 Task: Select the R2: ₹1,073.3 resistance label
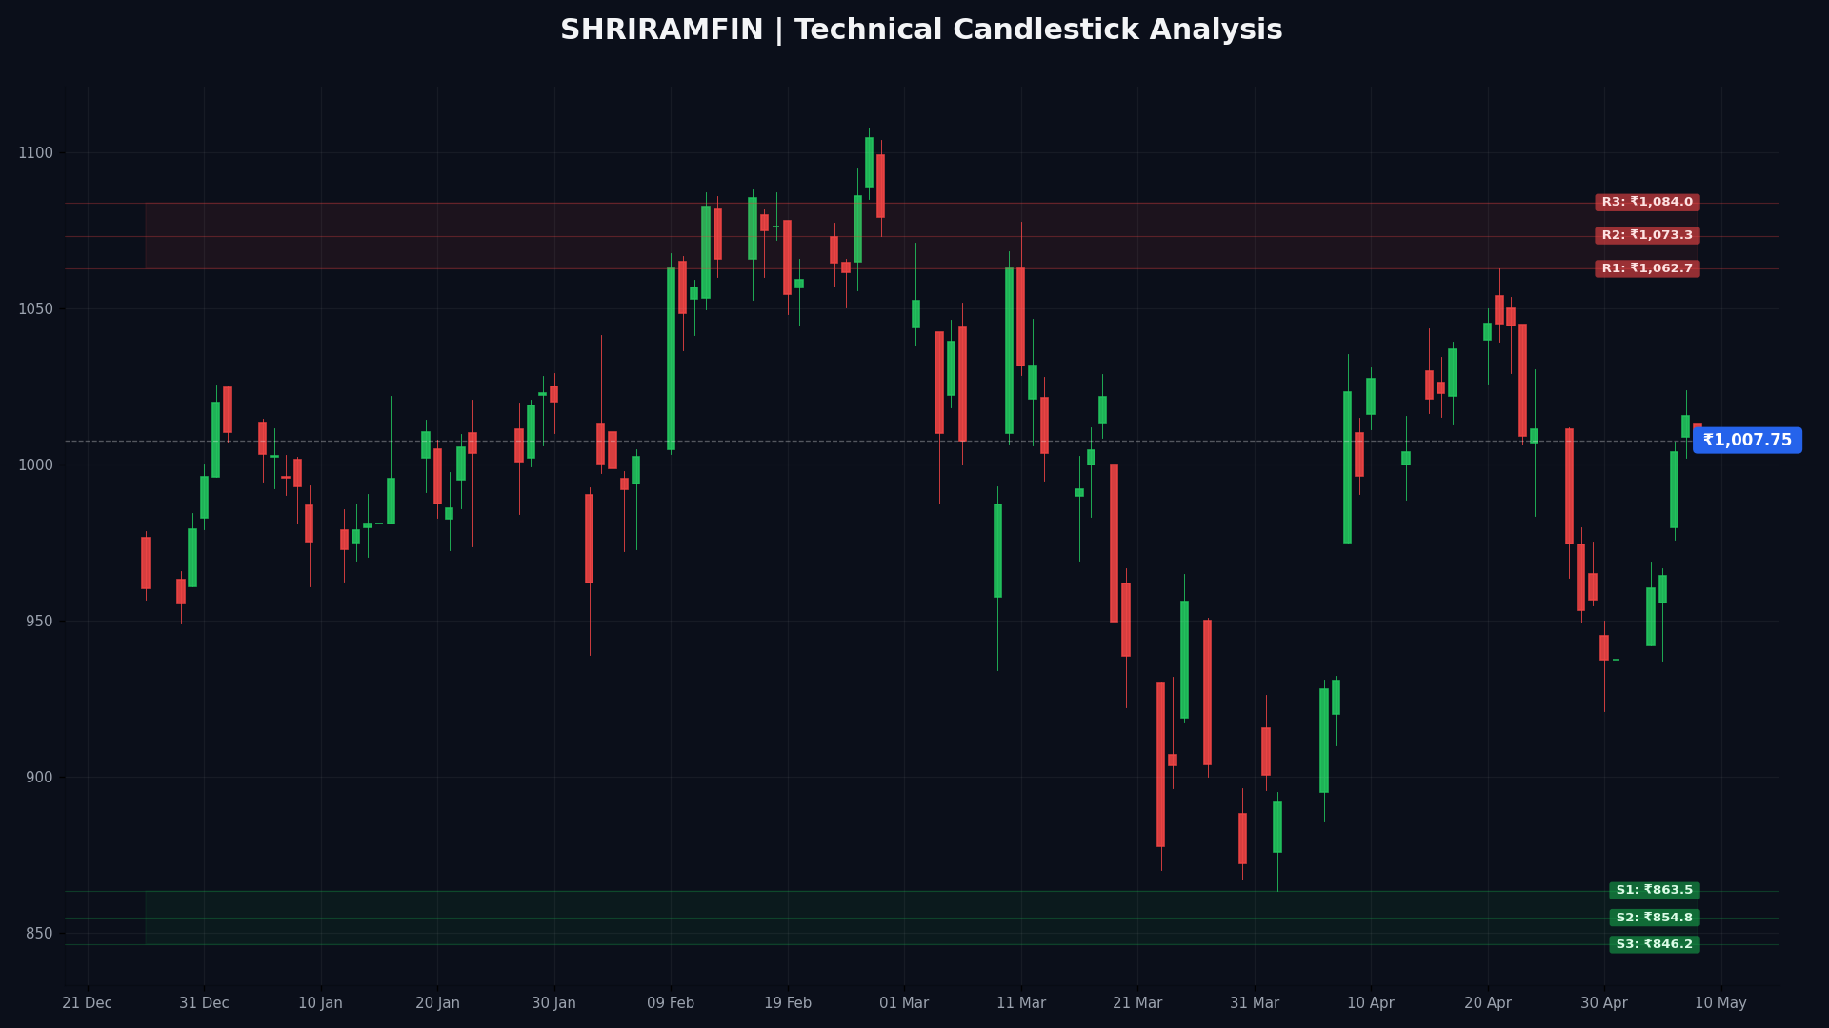coord(1647,236)
